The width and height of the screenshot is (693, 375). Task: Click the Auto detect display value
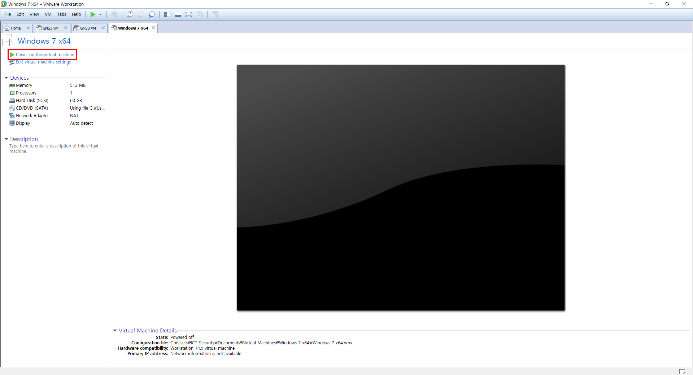click(x=81, y=123)
